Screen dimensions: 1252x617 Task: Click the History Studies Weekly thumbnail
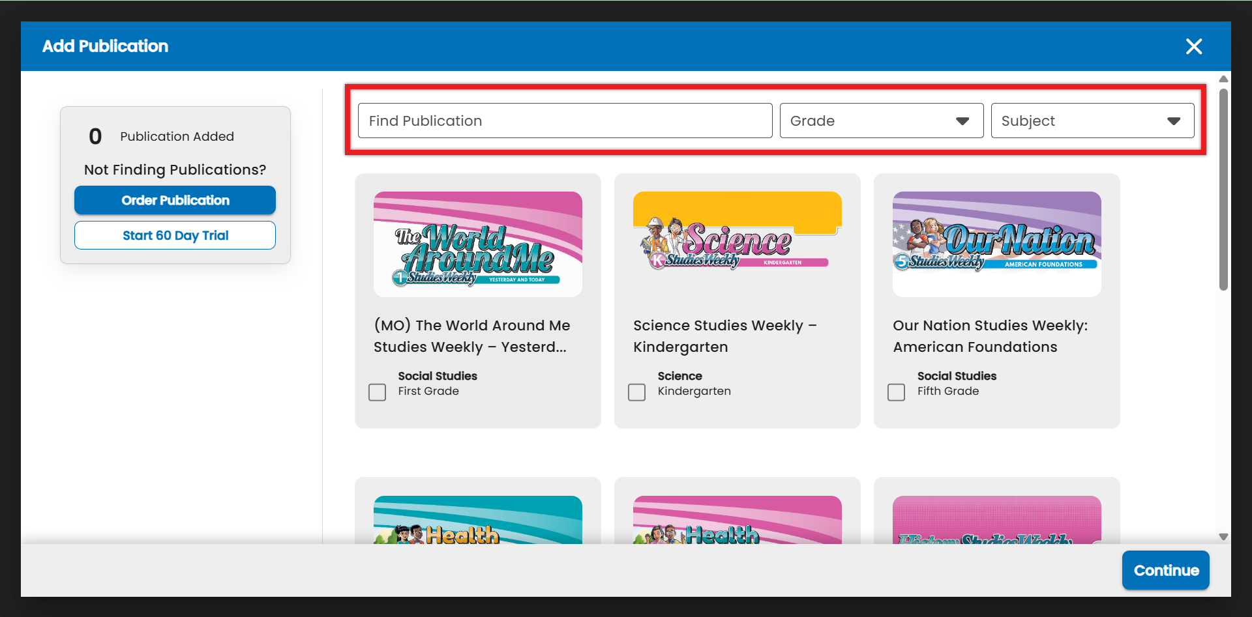click(997, 520)
